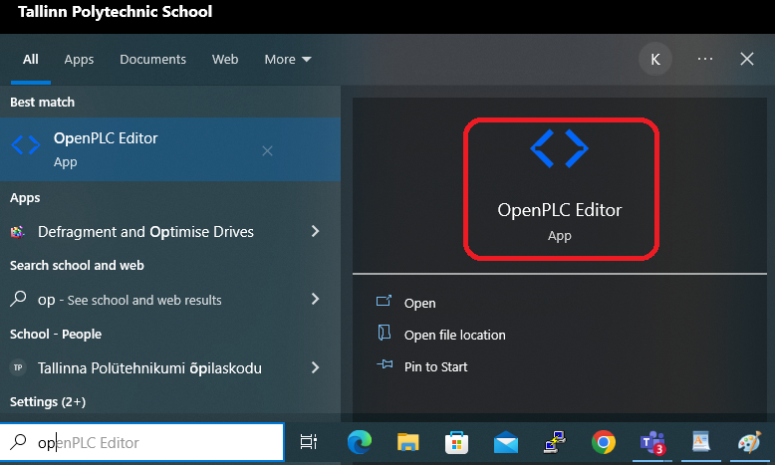This screenshot has height=465, width=775.
Task: Open Microsoft Store from taskbar
Action: [x=456, y=442]
